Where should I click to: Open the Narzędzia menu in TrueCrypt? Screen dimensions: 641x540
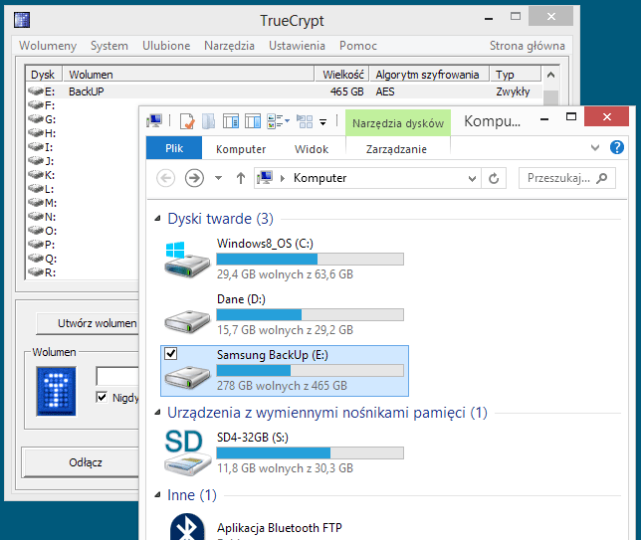click(x=229, y=46)
